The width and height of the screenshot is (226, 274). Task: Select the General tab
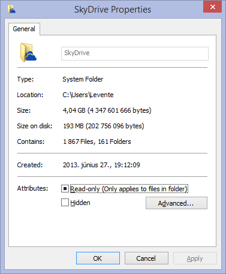click(24, 29)
